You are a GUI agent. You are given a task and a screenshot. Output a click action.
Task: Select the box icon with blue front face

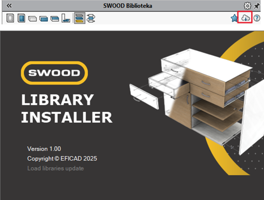(44, 19)
